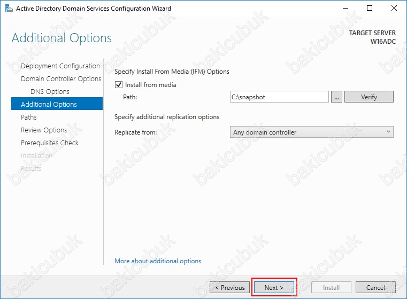
Task: Select Domain Controller Options in sidebar
Action: tap(61, 79)
